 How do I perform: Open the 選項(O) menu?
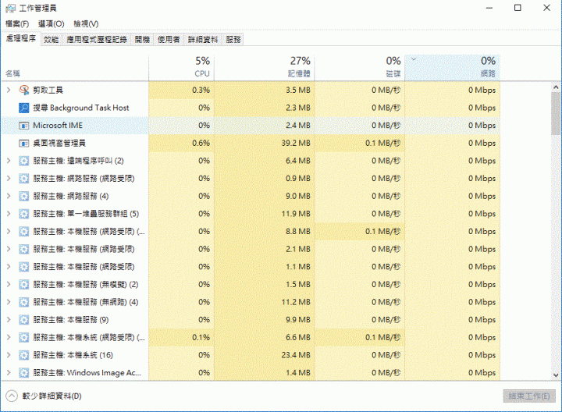[52, 23]
